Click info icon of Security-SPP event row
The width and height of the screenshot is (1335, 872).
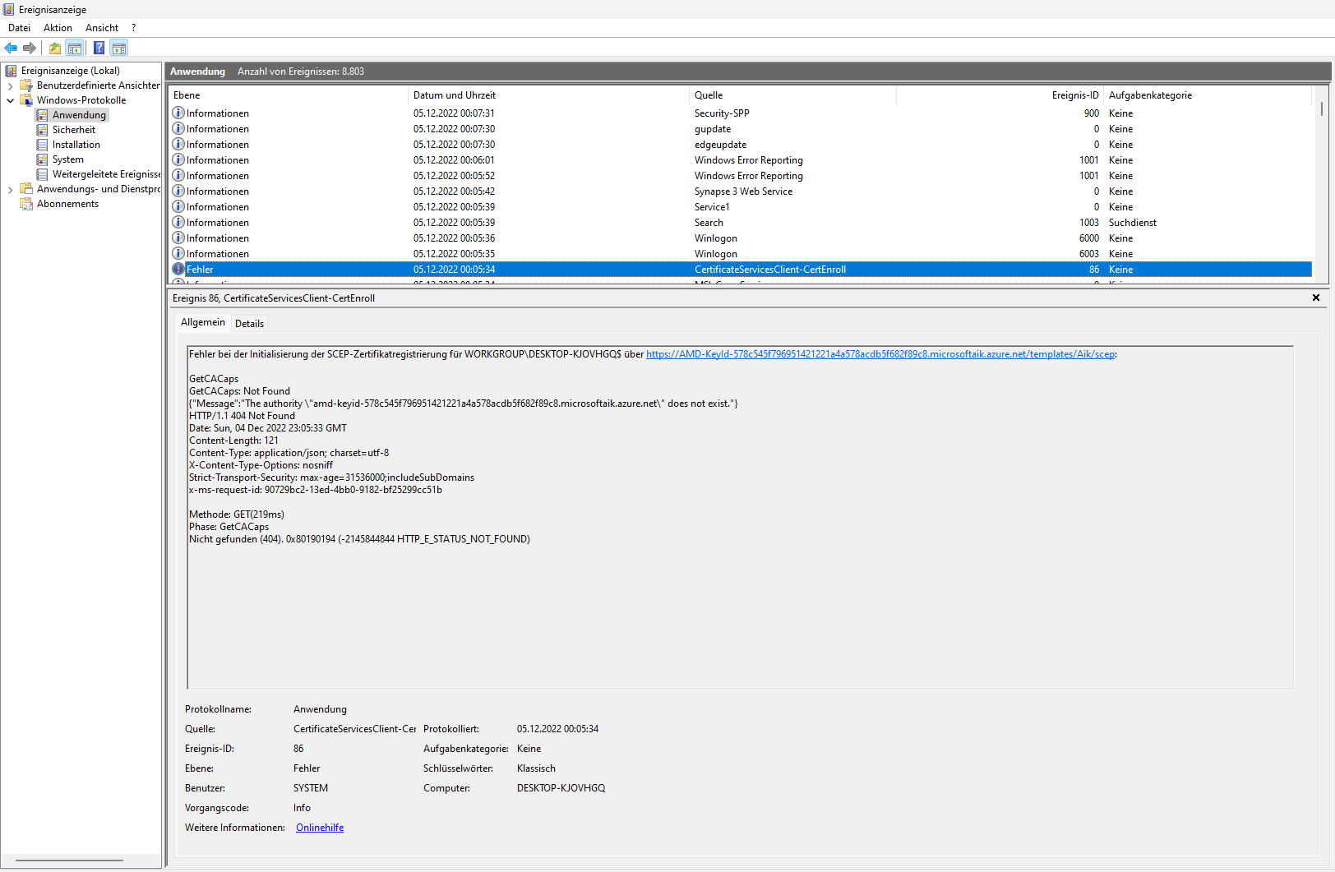[x=178, y=113]
